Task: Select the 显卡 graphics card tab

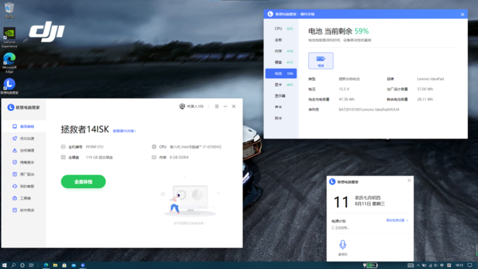Action: click(x=281, y=85)
